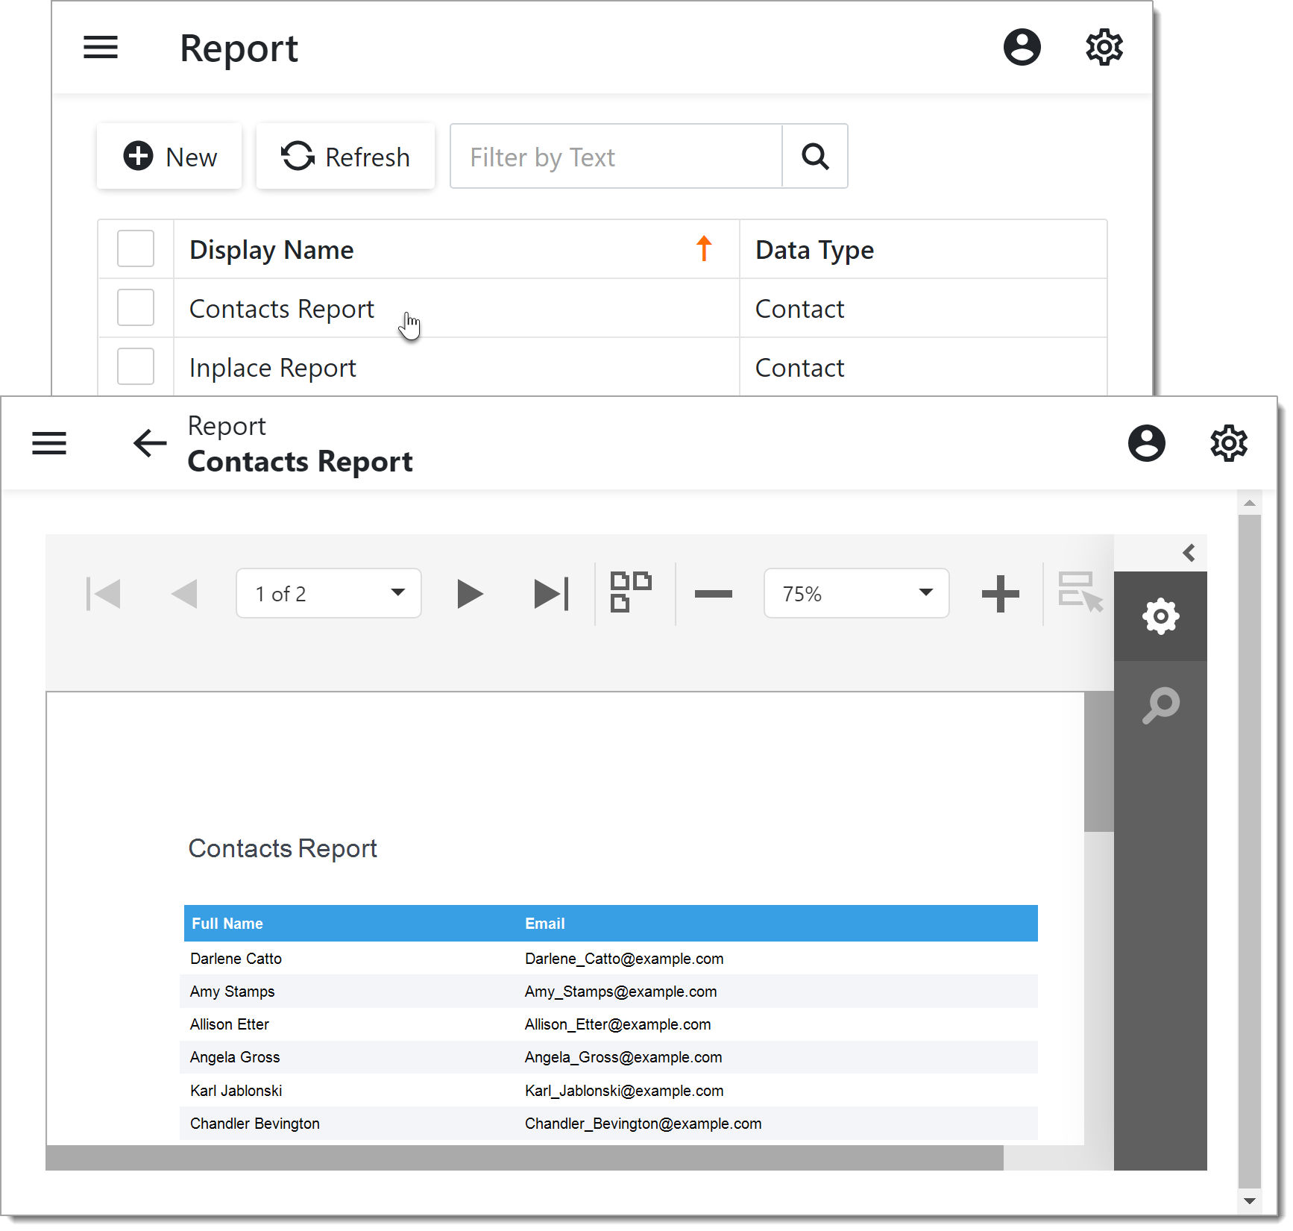Open the report viewer search panel
This screenshot has height=1231, width=1293.
pos(1160,706)
